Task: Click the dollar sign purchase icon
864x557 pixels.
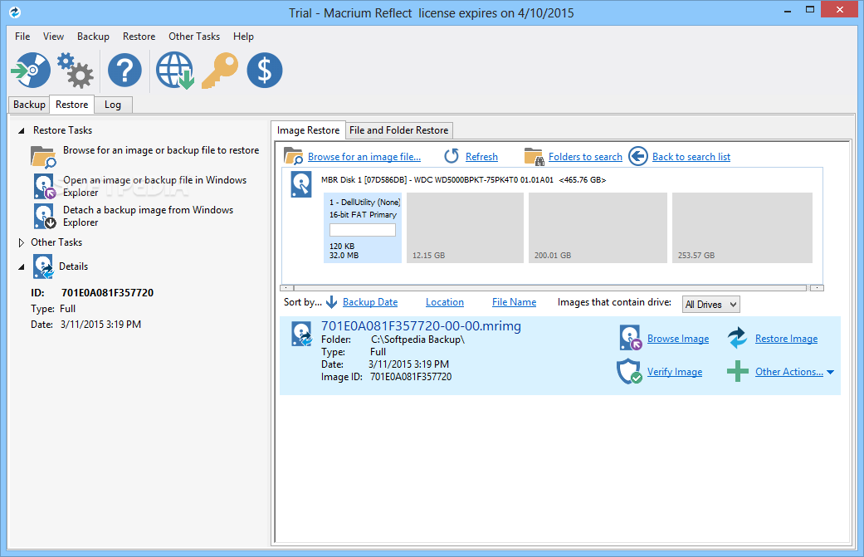Action: pos(265,70)
